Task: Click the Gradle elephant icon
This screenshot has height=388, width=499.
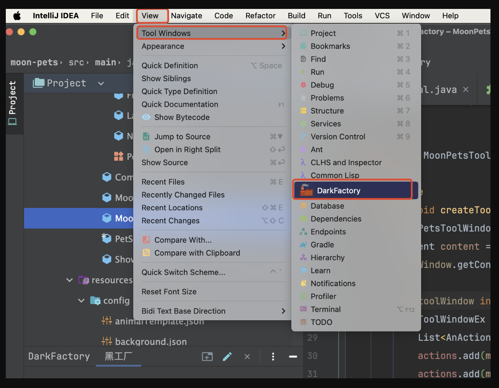Action: point(304,245)
